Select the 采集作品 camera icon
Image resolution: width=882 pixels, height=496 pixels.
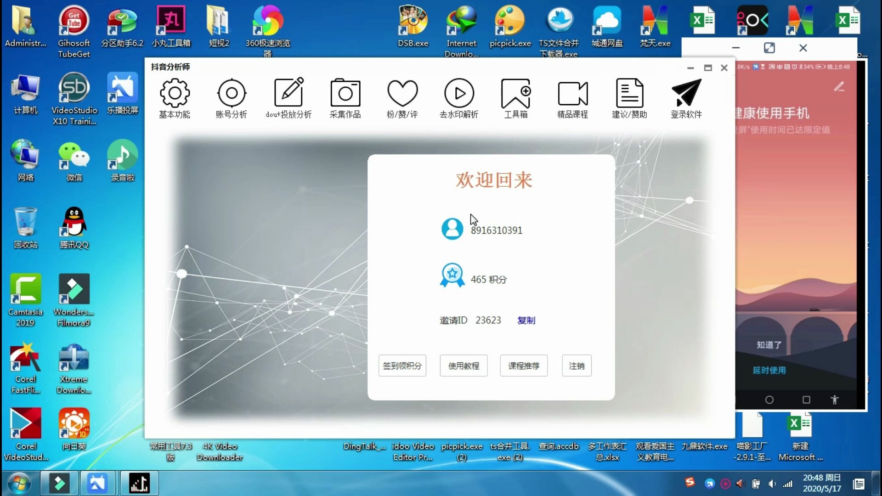click(345, 94)
